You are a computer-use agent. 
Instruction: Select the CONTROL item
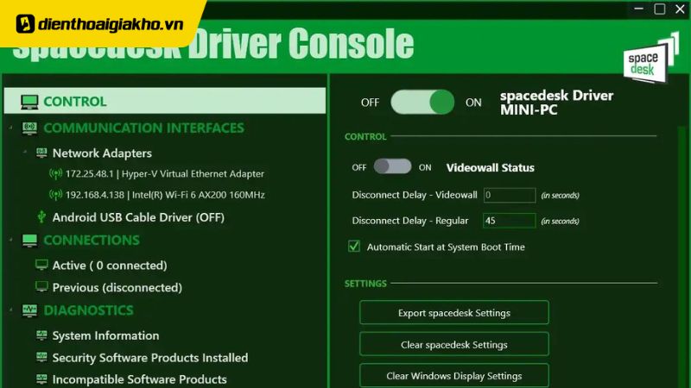165,101
